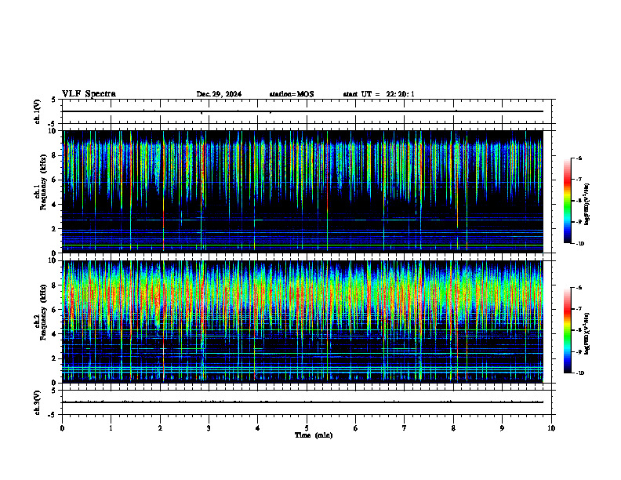Select the "start UT = 22:20: 1" text
621x480 pixels.
(x=379, y=94)
